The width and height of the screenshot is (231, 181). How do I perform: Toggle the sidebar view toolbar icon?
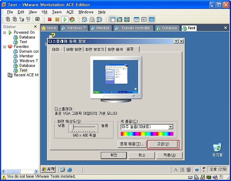pos(112,19)
